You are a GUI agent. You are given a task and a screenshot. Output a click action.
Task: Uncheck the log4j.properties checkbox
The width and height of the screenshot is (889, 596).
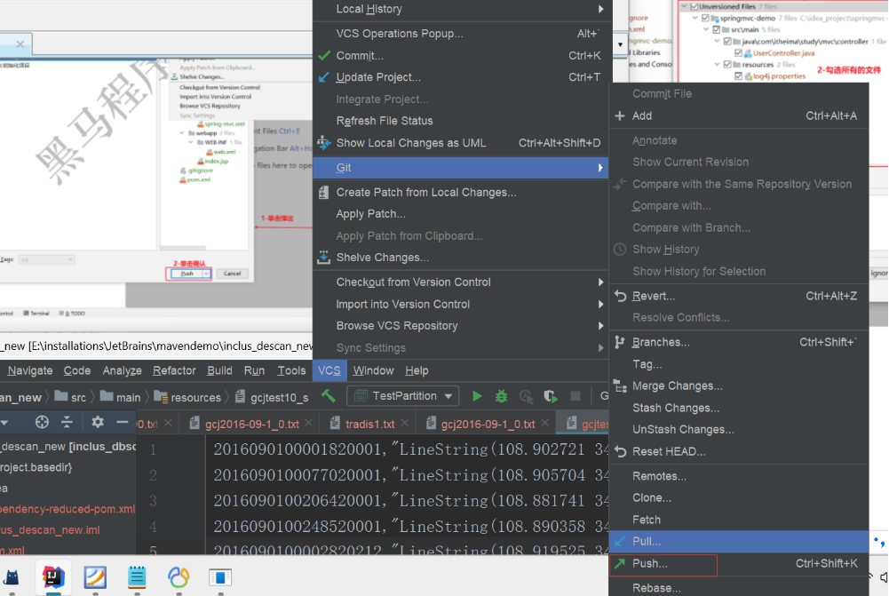click(x=738, y=76)
